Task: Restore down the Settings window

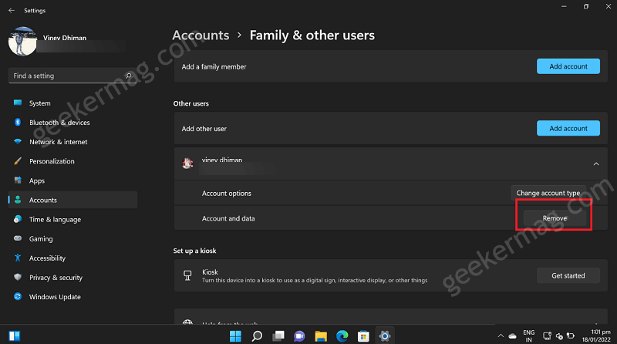Action: coord(586,7)
